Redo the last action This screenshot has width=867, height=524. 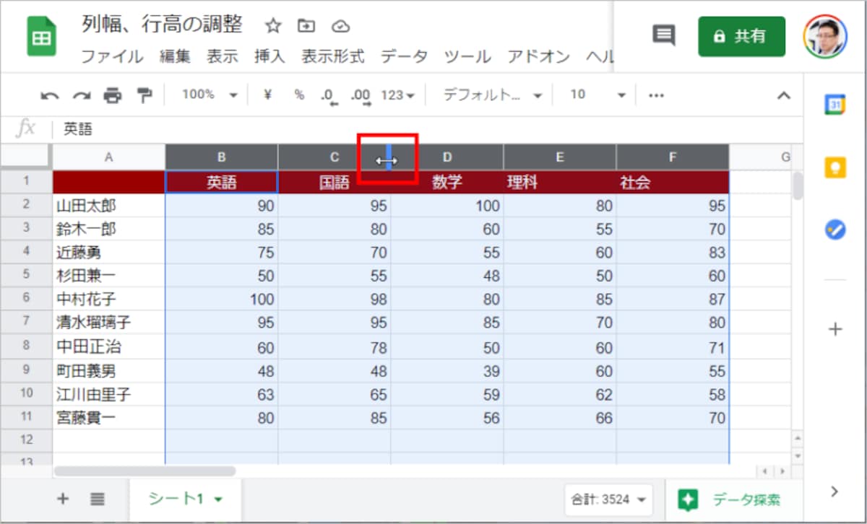pyautogui.click(x=81, y=95)
